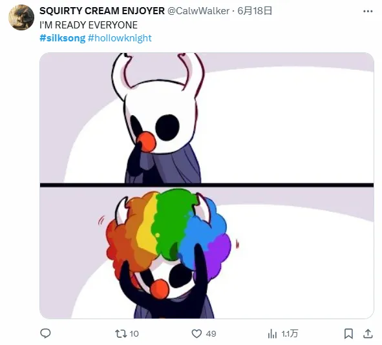Open the three-dot more options menu
Screen dimensions: 382x345
pyautogui.click(x=368, y=11)
